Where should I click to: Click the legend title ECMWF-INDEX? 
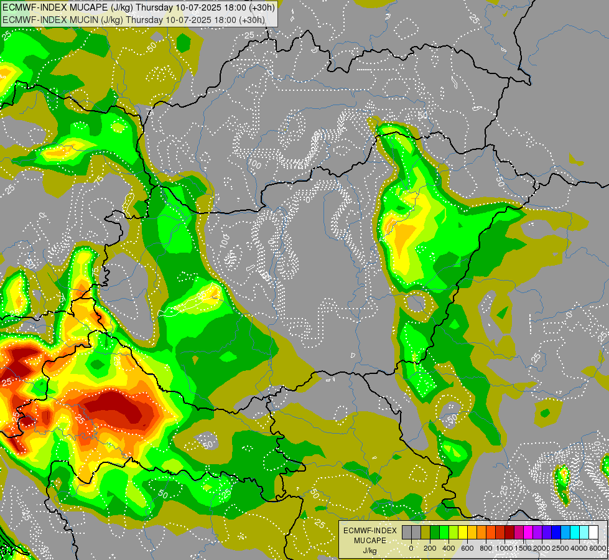coord(370,531)
